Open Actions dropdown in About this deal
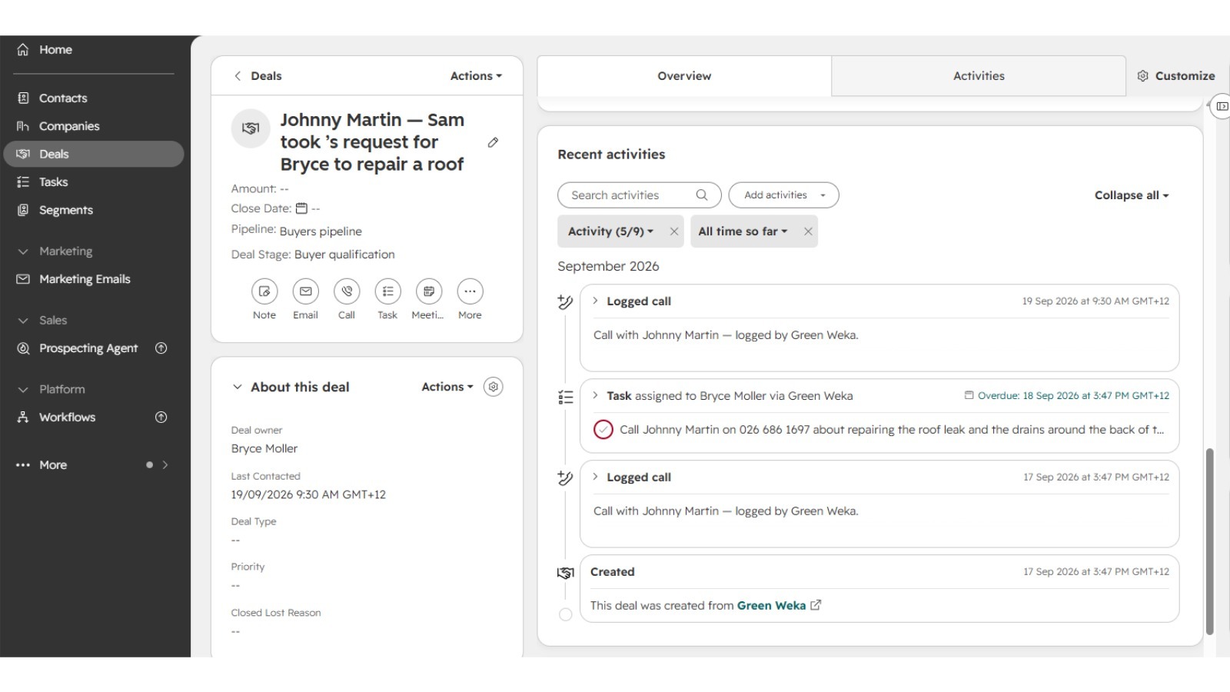This screenshot has width=1230, height=692. point(447,387)
